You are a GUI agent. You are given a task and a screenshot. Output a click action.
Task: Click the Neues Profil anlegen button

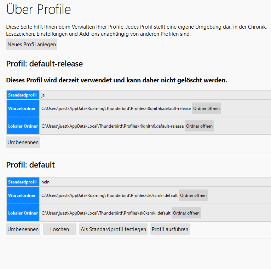[x=31, y=45]
